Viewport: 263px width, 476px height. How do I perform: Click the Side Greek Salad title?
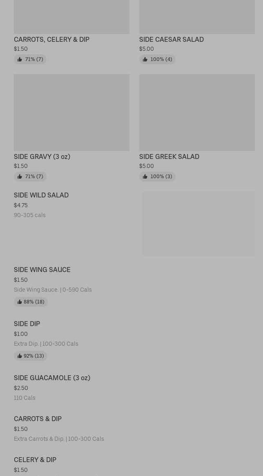click(x=169, y=156)
